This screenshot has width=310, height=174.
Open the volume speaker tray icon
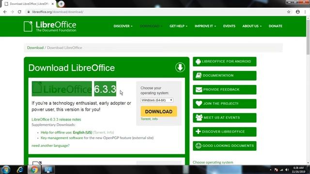287,170
